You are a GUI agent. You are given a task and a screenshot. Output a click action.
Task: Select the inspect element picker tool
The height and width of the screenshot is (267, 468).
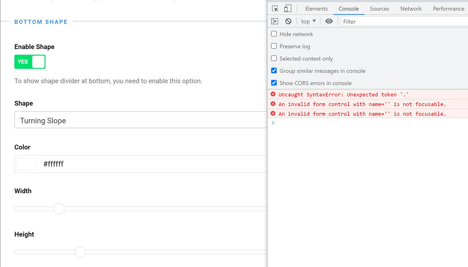(275, 8)
